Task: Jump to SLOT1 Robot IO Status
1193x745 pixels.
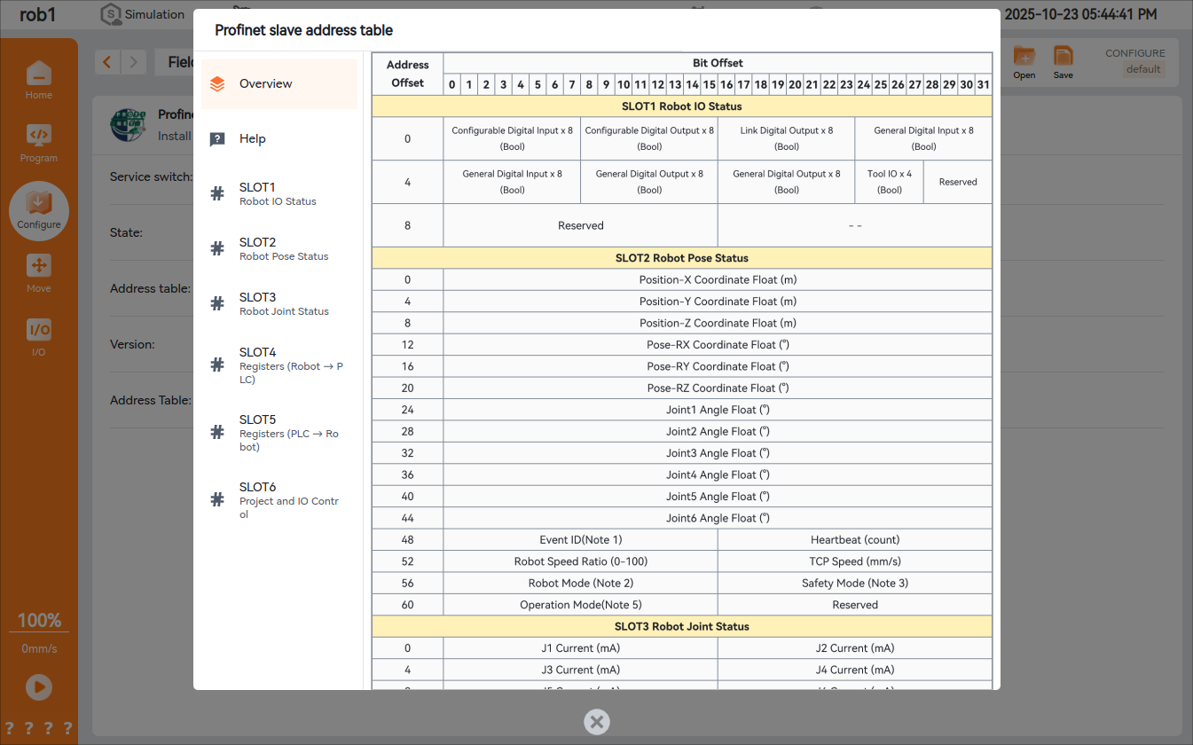Action: tap(279, 193)
